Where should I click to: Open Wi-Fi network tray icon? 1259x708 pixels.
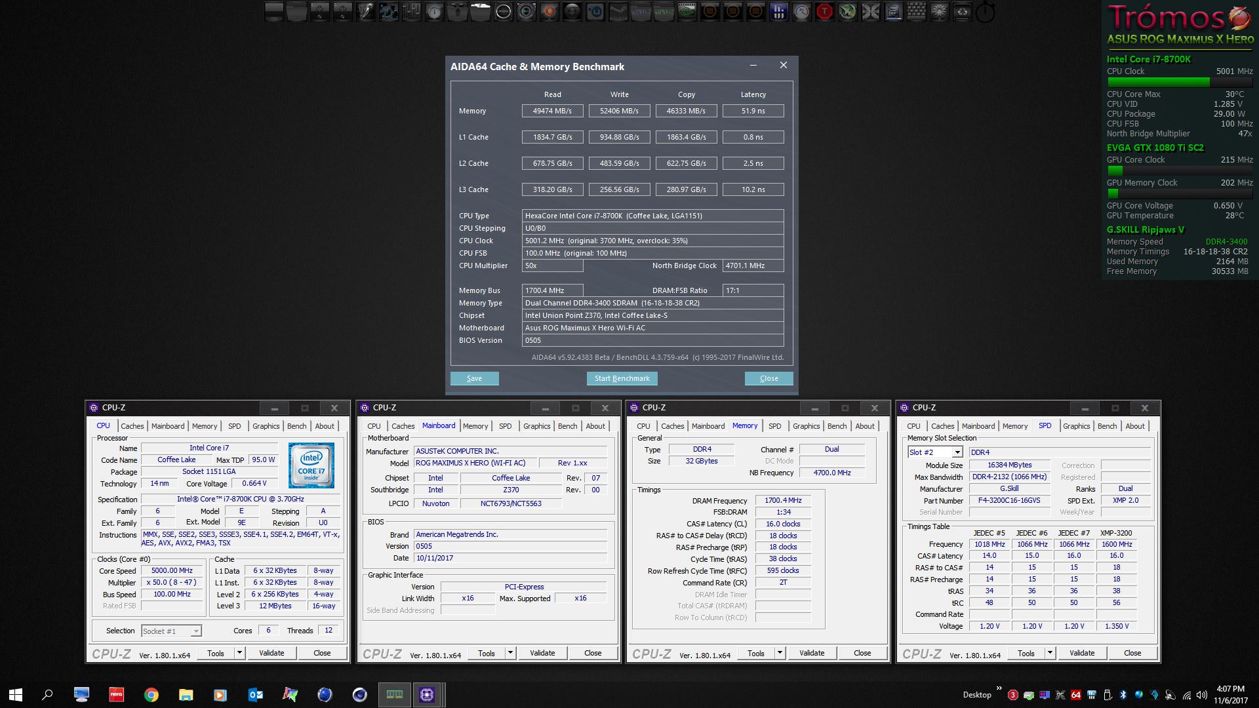1187,695
